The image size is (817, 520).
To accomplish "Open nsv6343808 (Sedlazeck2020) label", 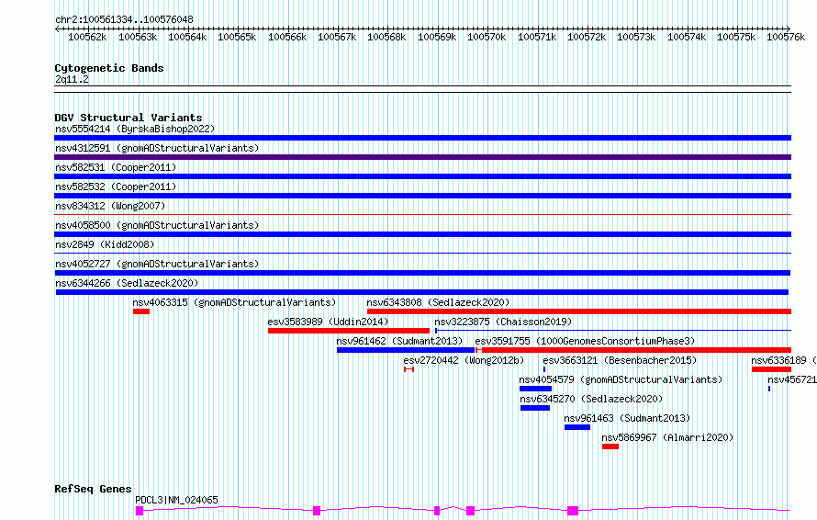I will pyautogui.click(x=438, y=302).
